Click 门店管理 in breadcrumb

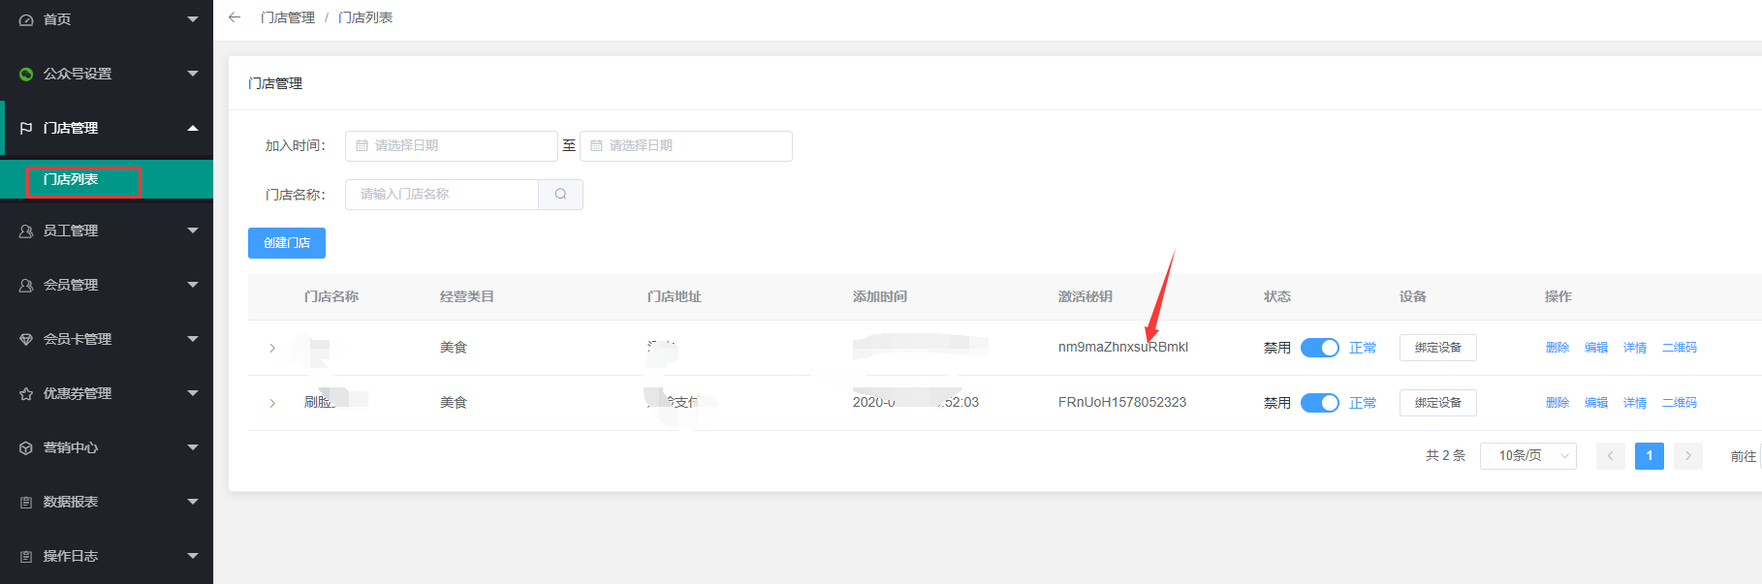288,17
